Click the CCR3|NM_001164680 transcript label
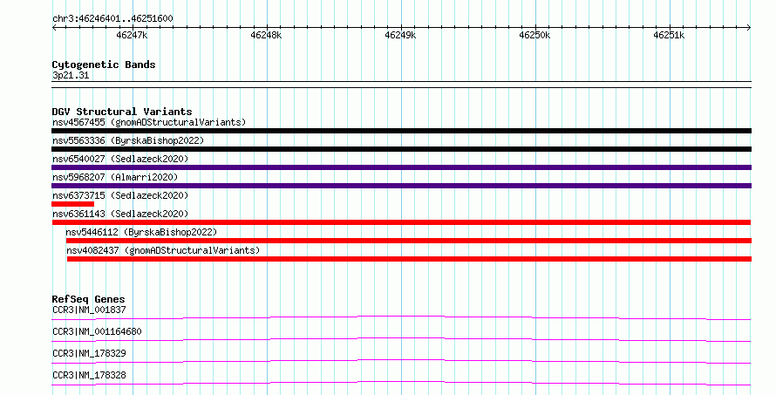Viewport: 776px width, 395px height. [x=97, y=331]
